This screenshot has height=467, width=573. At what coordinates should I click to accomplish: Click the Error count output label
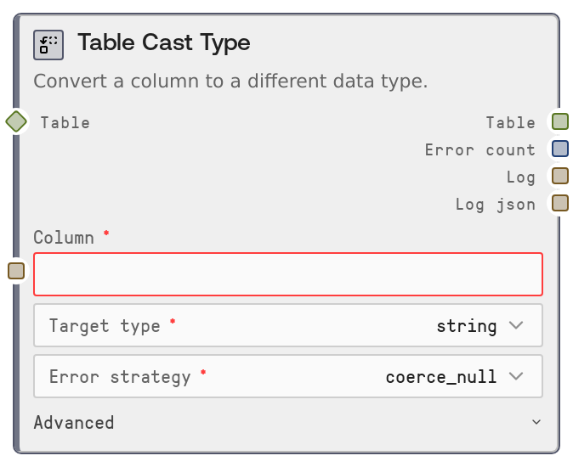479,149
